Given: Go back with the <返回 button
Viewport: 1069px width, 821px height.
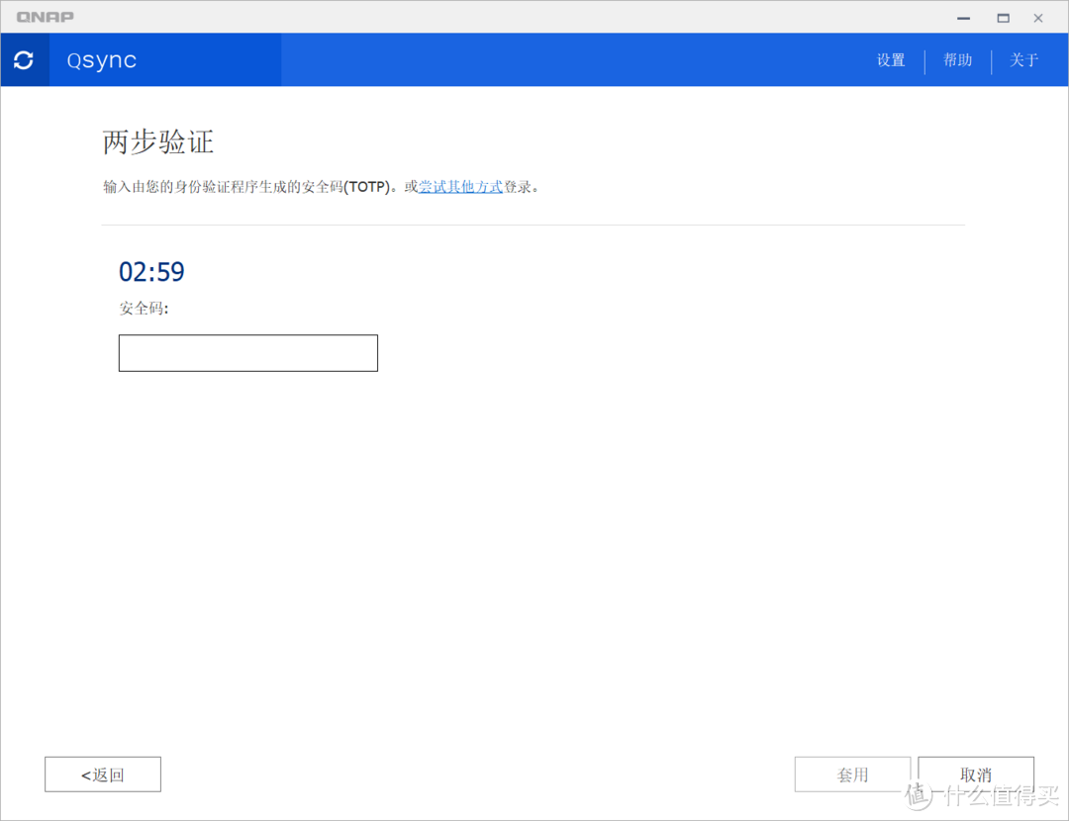Looking at the screenshot, I should click(x=103, y=775).
